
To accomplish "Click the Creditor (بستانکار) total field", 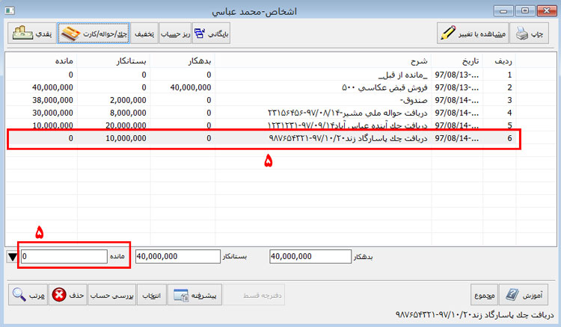I will coord(177,256).
